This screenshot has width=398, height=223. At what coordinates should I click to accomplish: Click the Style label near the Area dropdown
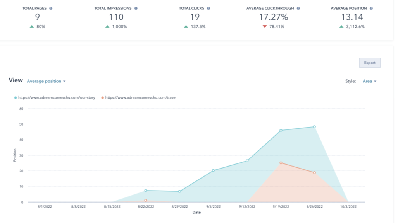351,81
